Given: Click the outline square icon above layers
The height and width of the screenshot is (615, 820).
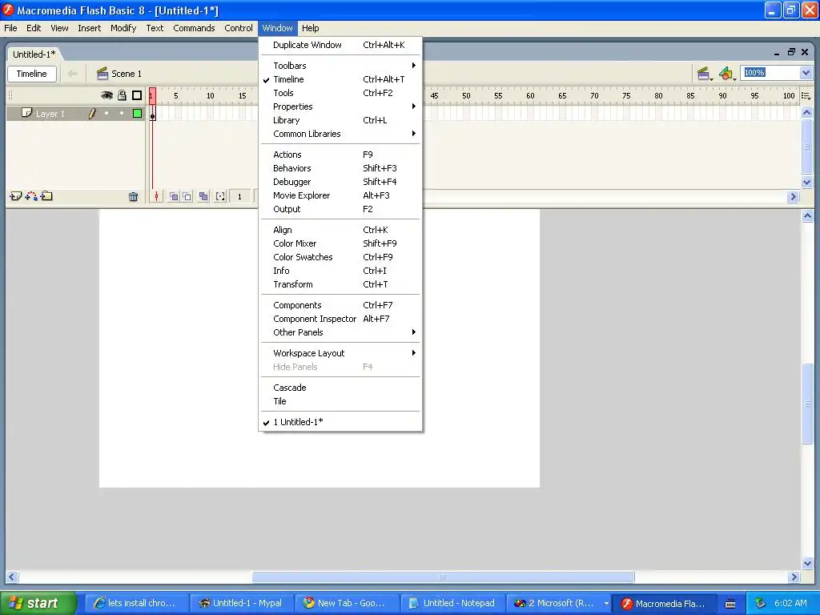Looking at the screenshot, I should (x=137, y=95).
